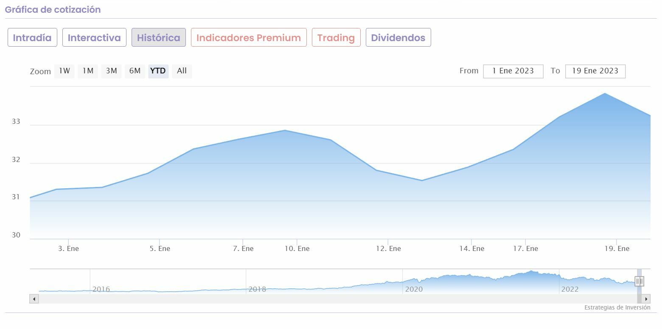
Task: Click the scrollbar left arrow button
Action: (x=34, y=299)
